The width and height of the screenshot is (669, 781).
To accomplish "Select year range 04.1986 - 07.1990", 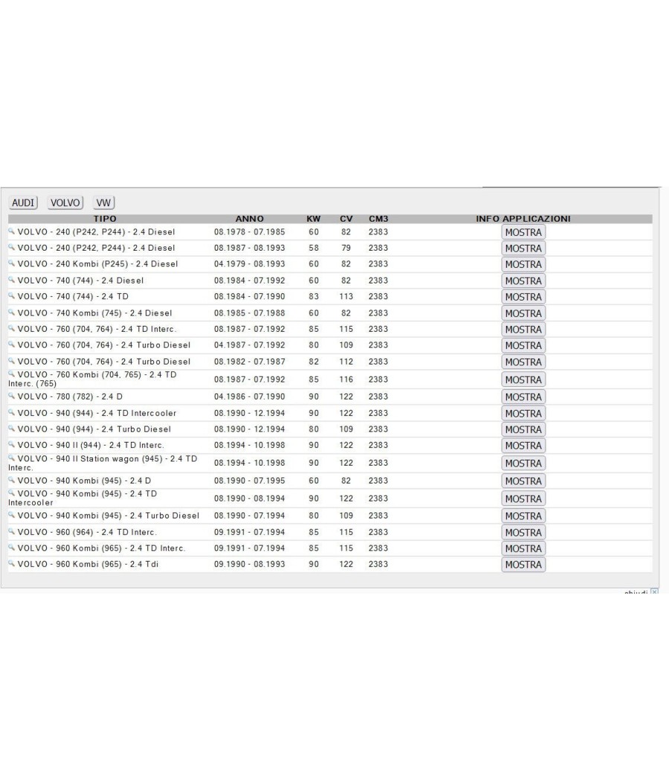I will click(x=249, y=397).
